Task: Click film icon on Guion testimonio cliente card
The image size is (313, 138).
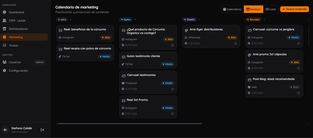Action: click(124, 57)
